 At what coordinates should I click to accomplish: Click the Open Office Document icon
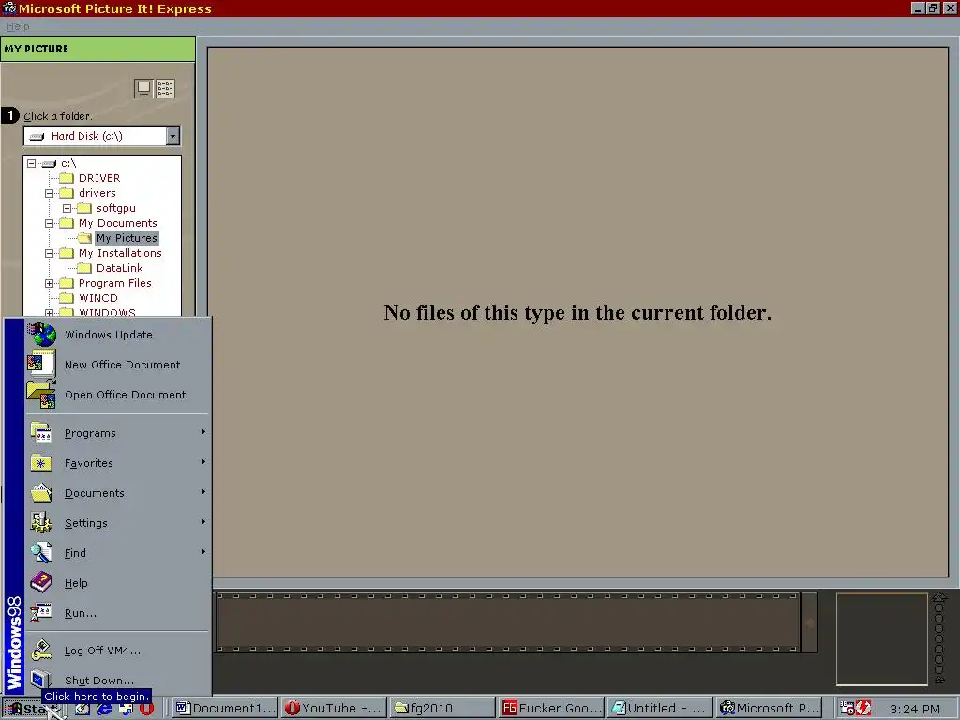[41, 394]
